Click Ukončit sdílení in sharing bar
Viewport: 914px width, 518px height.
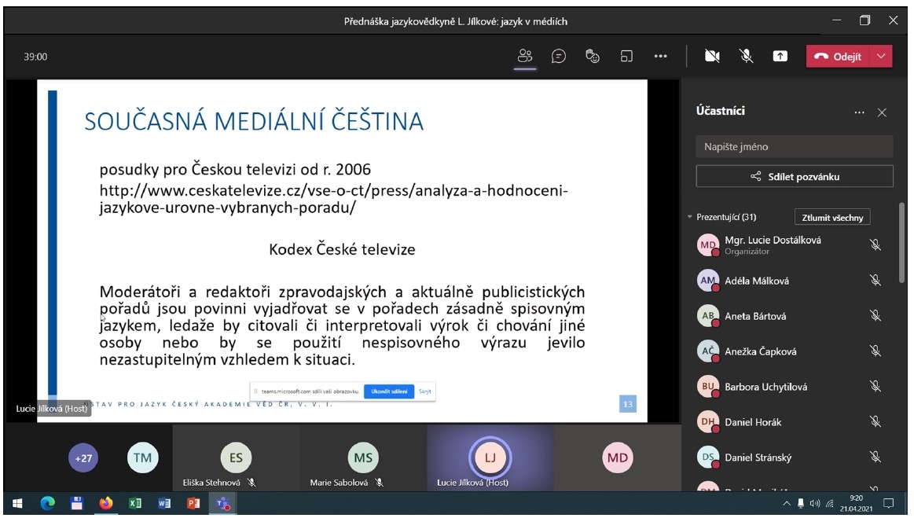[389, 391]
